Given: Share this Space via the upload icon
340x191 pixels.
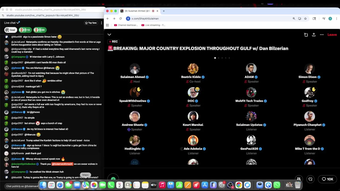Looking at the screenshot, I should coord(314,35).
